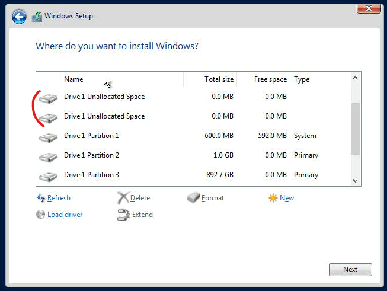Close the Windows Setup window
This screenshot has height=291, width=387.
[369, 9]
